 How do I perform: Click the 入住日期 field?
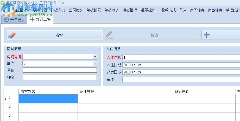tap(181, 65)
